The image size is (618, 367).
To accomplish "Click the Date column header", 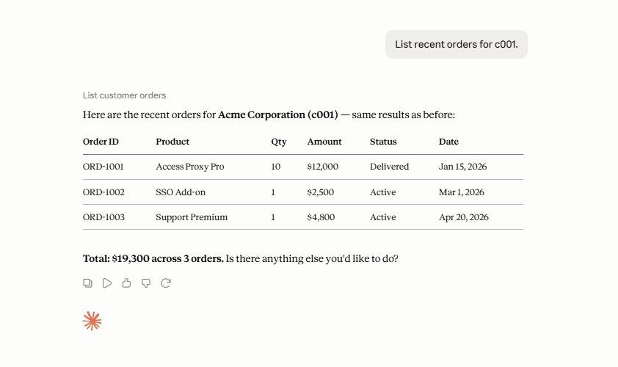I will 448,142.
